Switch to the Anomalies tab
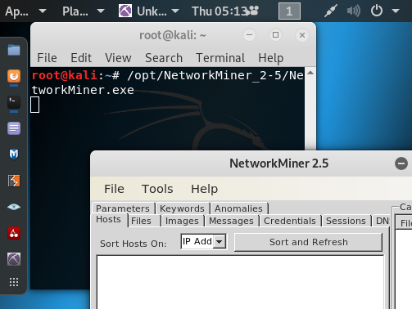Viewport: 412px width, 309px height. (239, 208)
